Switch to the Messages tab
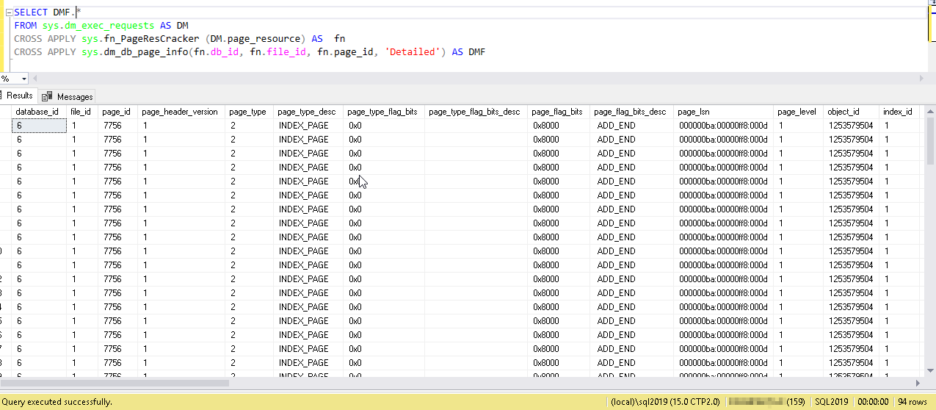 tap(74, 96)
